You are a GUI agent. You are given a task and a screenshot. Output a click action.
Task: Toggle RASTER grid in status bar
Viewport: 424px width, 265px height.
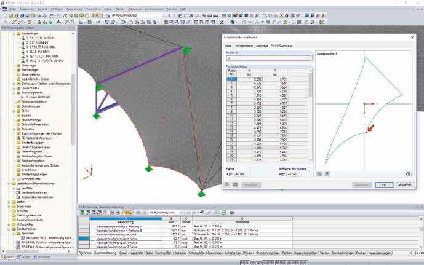pos(256,263)
